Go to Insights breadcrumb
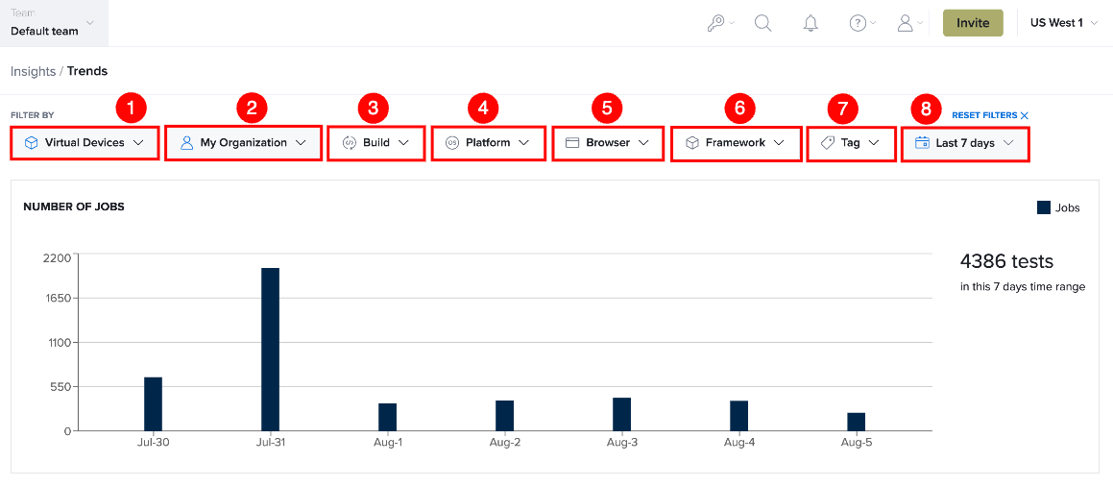The image size is (1113, 486). click(x=33, y=71)
